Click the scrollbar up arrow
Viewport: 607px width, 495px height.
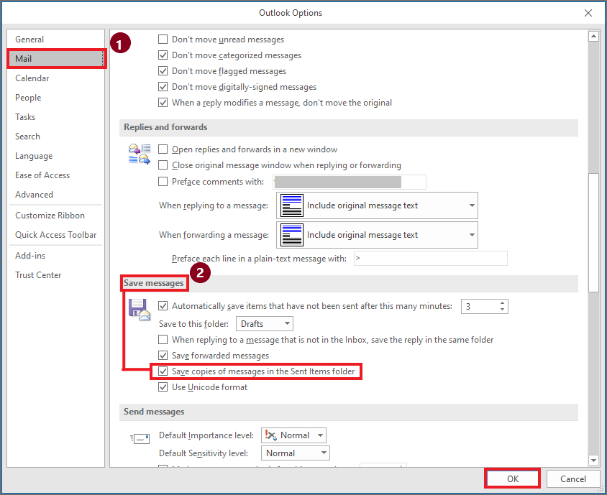[x=593, y=37]
